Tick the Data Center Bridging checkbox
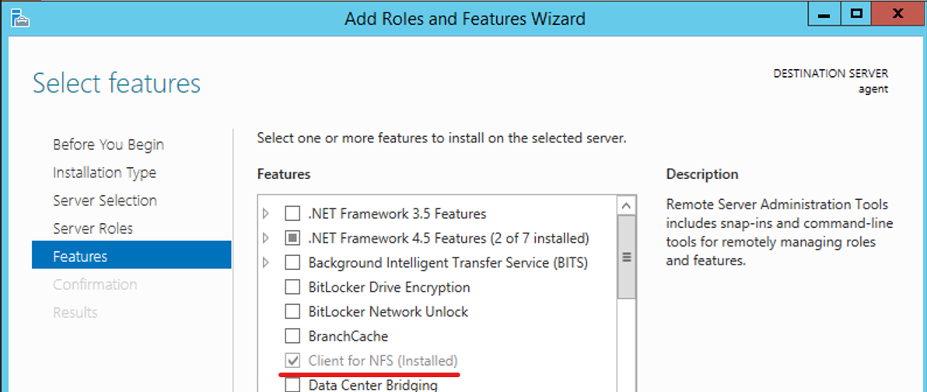 point(292,384)
